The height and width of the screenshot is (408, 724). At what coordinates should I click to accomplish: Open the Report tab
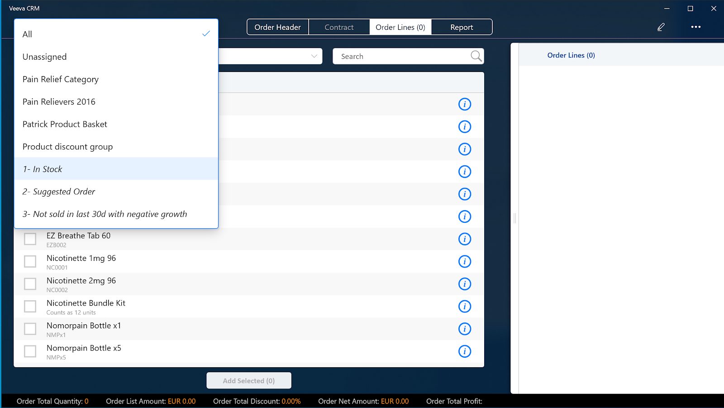[462, 27]
